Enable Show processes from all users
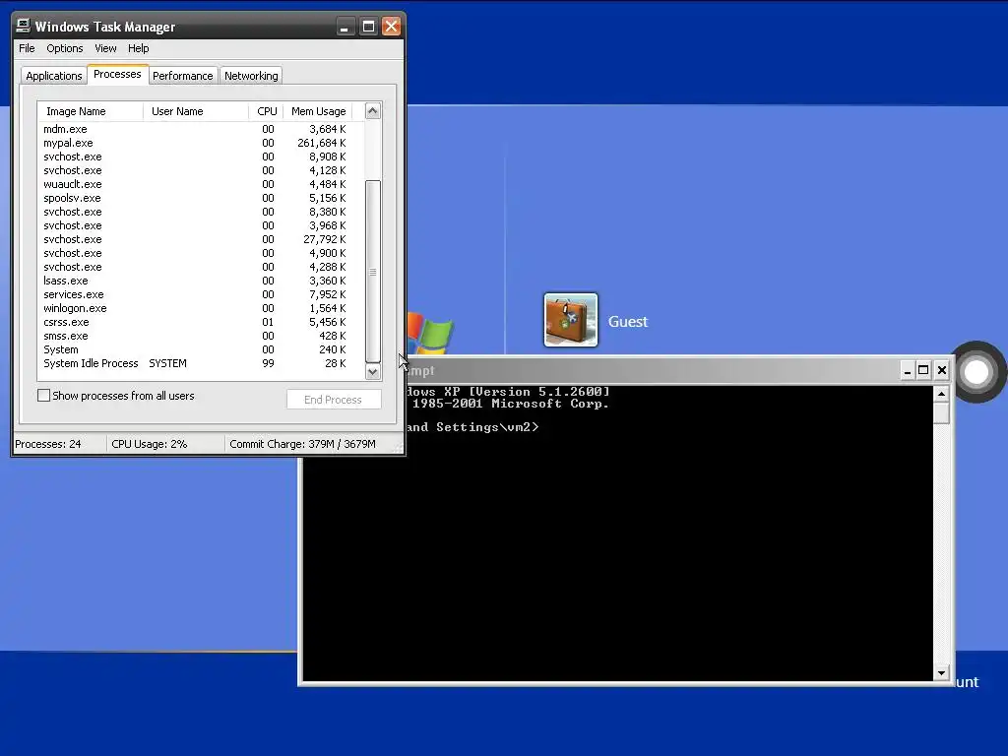This screenshot has width=1008, height=756. click(x=43, y=396)
